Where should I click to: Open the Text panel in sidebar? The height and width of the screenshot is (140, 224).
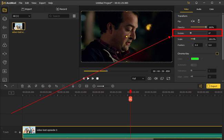point(4,36)
